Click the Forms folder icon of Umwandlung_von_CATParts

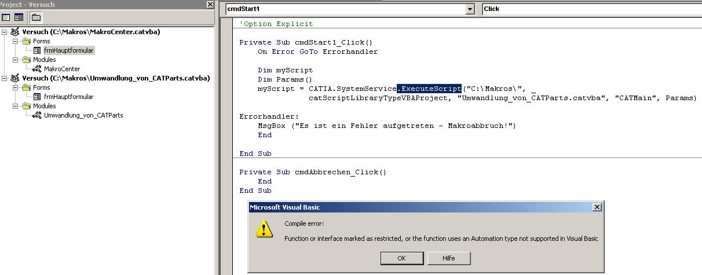pyautogui.click(x=26, y=87)
